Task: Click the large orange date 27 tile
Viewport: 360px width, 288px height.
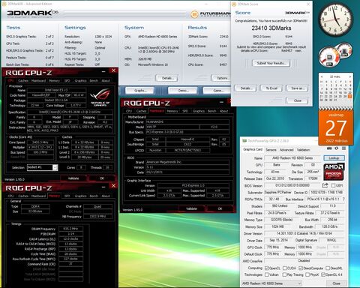Action: [x=336, y=127]
